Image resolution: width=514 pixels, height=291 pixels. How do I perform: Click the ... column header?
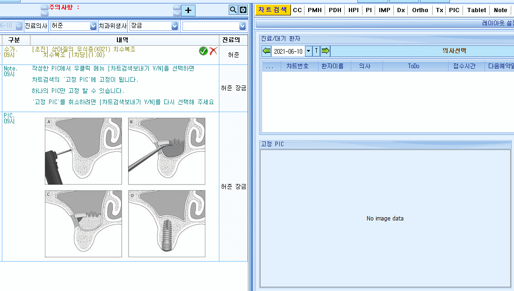click(x=269, y=66)
